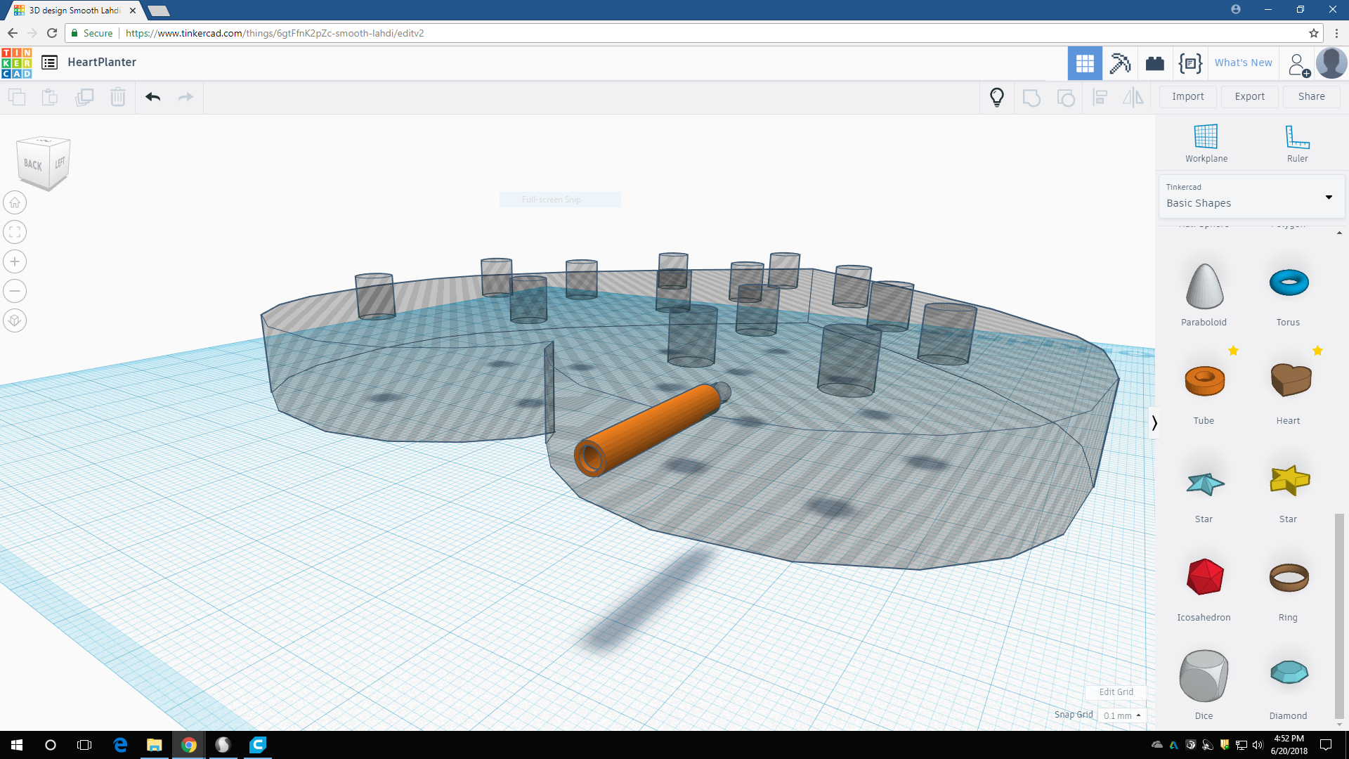1349x759 pixels.
Task: Click Chrome icon in taskbar
Action: point(188,745)
